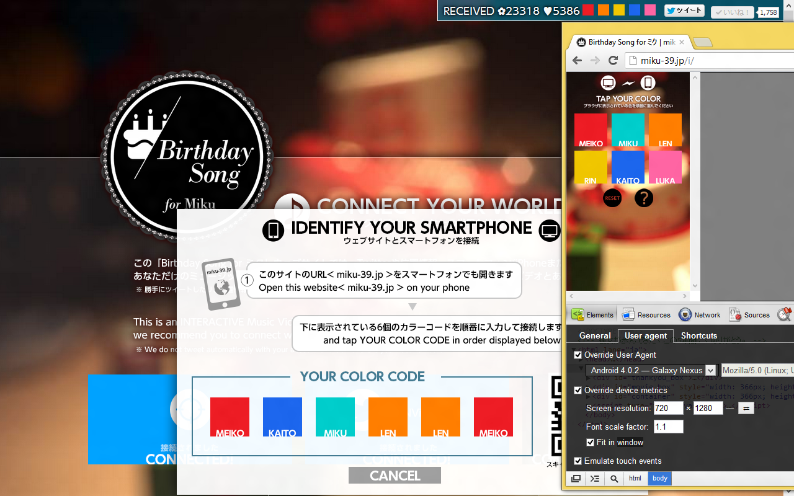The image size is (794, 496).
Task: Switch to Shortcuts settings tab
Action: coord(699,335)
